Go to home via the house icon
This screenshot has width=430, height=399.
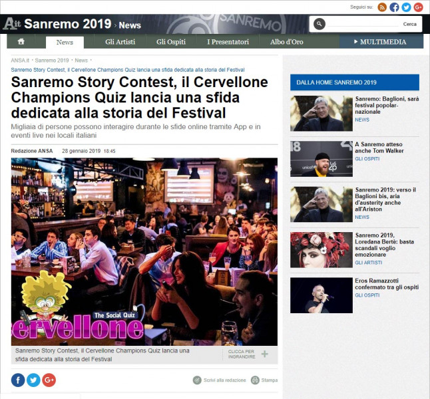pos(21,42)
